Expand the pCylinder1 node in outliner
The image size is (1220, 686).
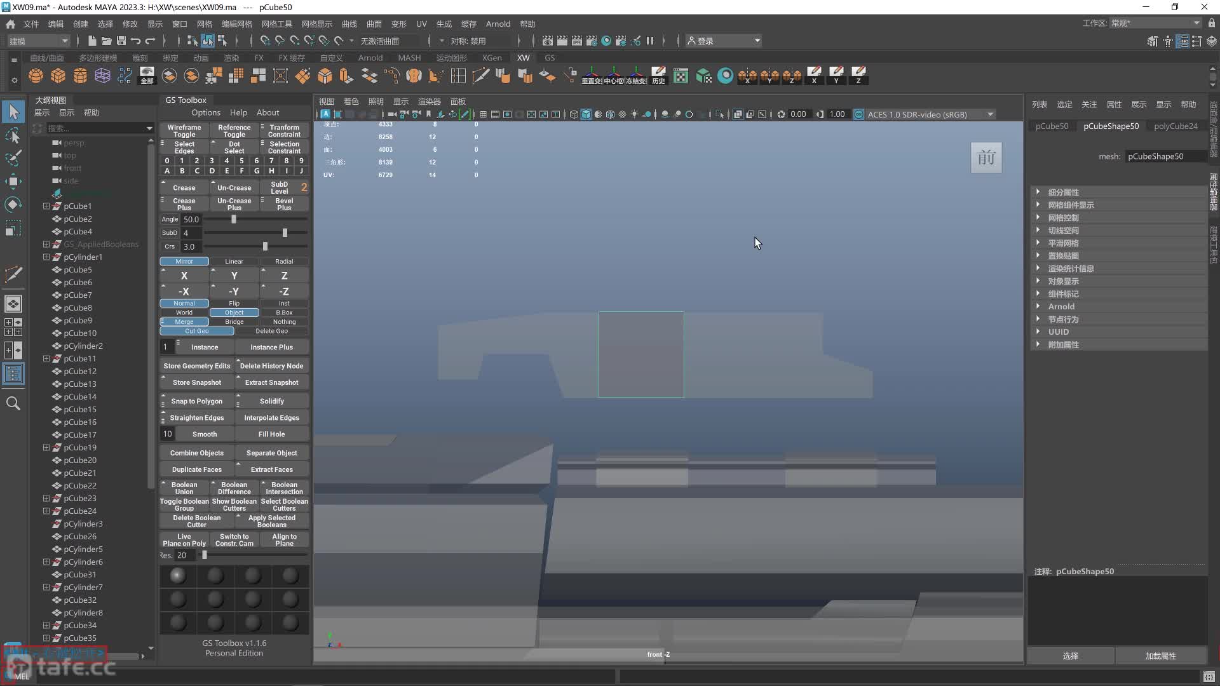click(46, 257)
